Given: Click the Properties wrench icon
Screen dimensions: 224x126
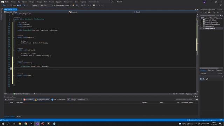Looking at the screenshot, I should point(207,79).
